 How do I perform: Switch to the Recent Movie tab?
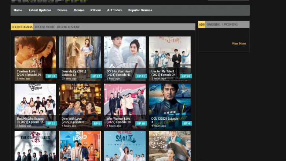[45, 27]
